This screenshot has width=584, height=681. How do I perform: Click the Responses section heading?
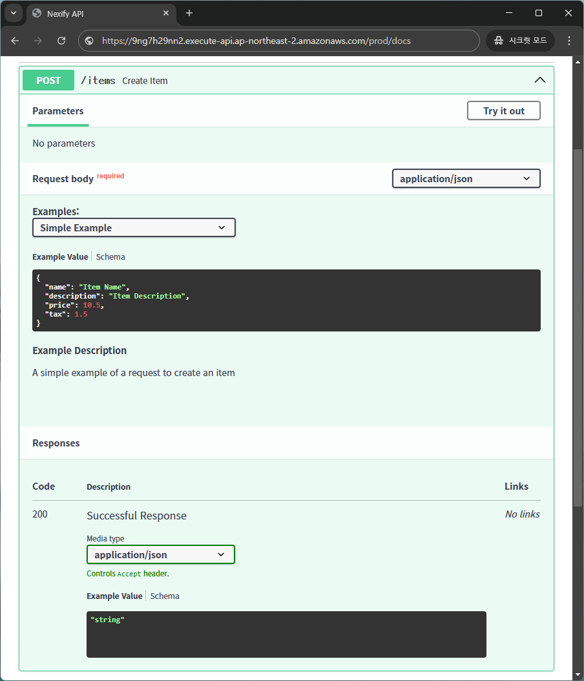click(56, 443)
